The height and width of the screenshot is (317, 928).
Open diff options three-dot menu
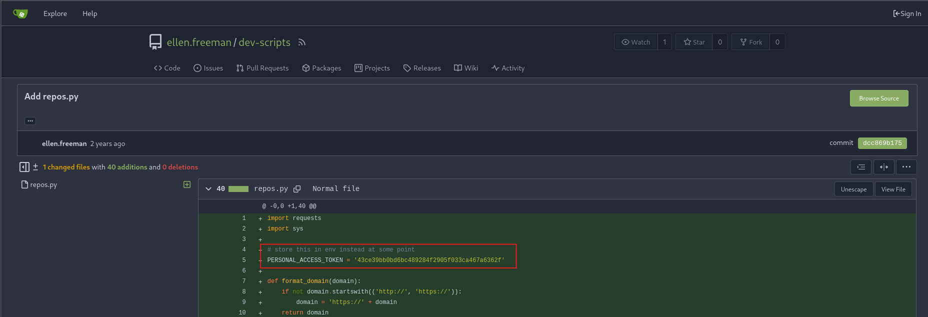(x=906, y=167)
